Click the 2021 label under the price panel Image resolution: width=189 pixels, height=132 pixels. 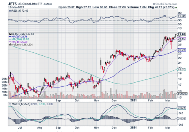click(x=133, y=100)
